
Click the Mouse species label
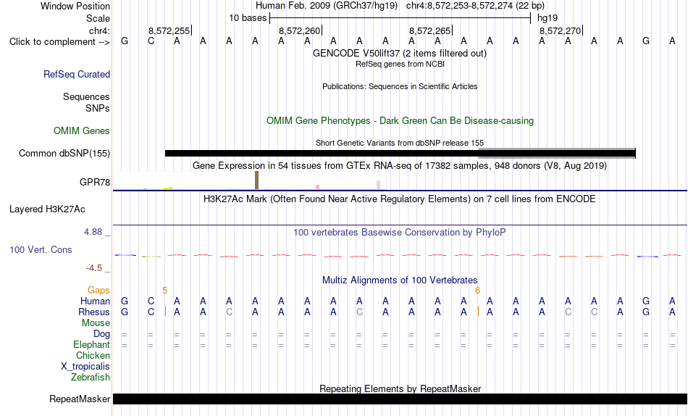click(96, 323)
